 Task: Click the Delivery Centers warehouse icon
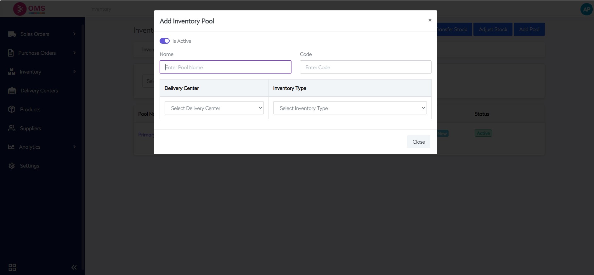[x=12, y=91]
